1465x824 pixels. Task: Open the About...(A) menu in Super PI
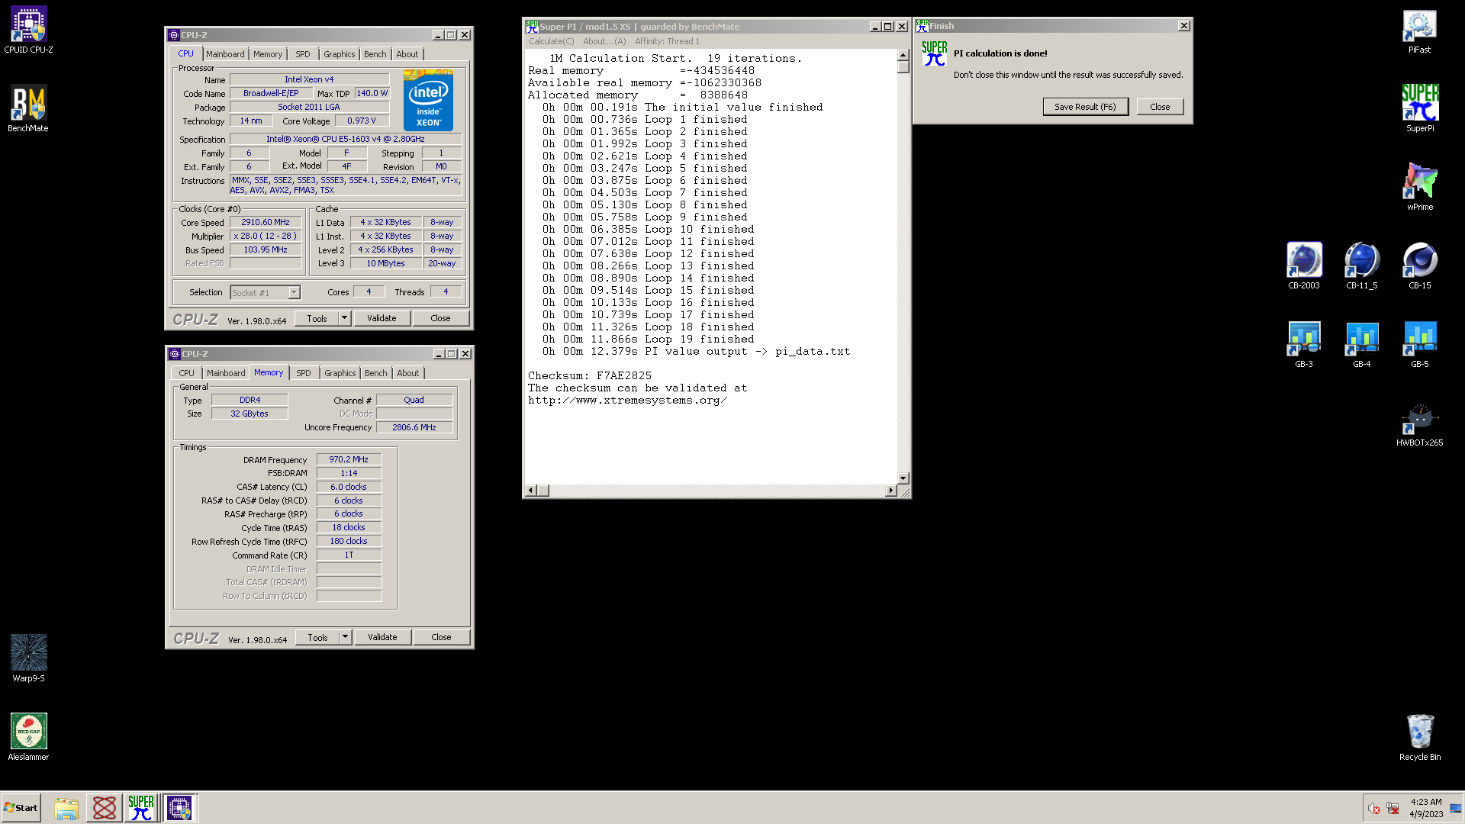click(x=604, y=41)
